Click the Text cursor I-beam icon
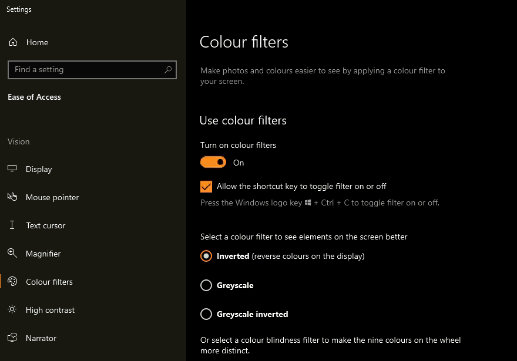 [x=12, y=225]
